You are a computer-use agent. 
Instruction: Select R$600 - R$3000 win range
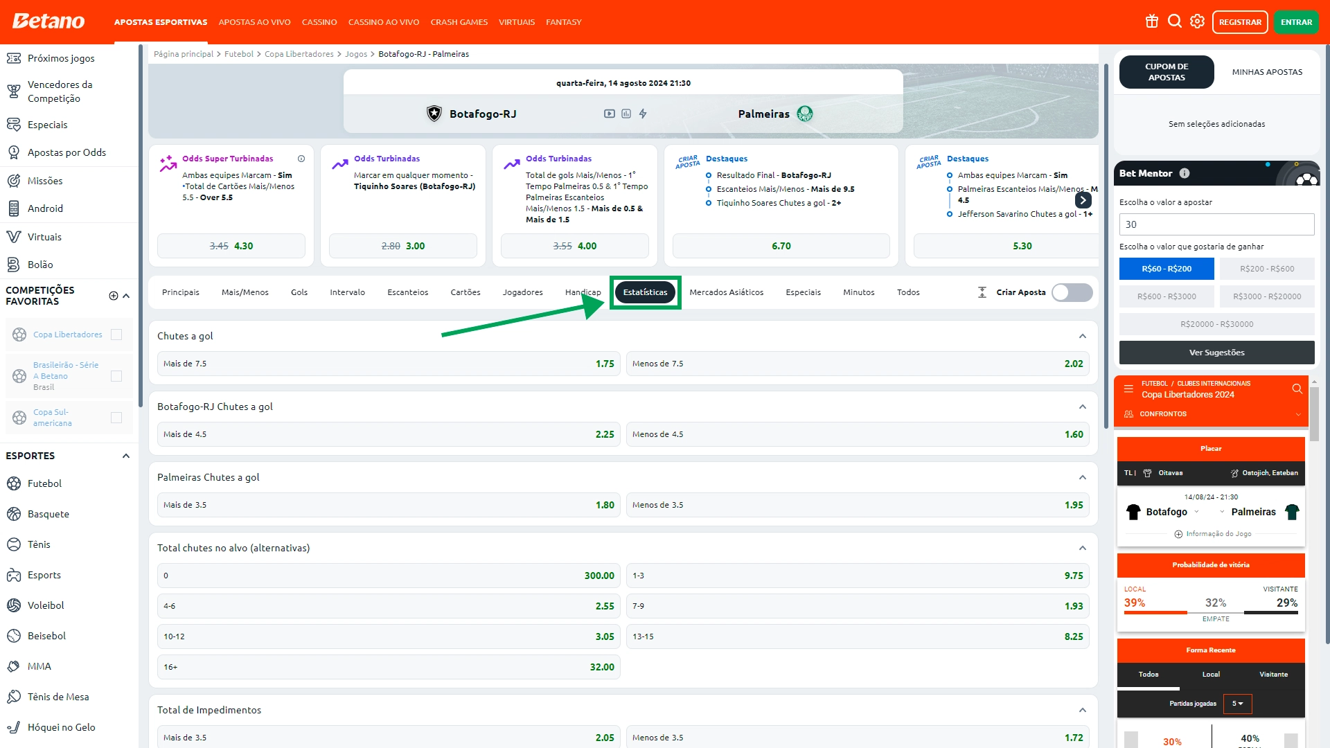click(1167, 296)
